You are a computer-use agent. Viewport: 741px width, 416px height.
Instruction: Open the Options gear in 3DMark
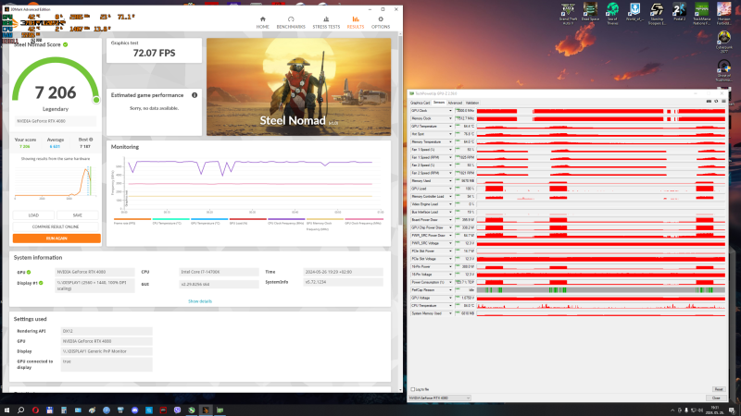pos(381,22)
